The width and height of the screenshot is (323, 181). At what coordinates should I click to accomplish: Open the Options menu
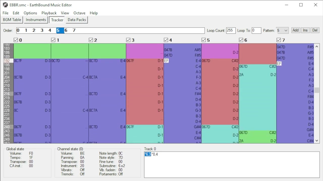[x=30, y=13]
